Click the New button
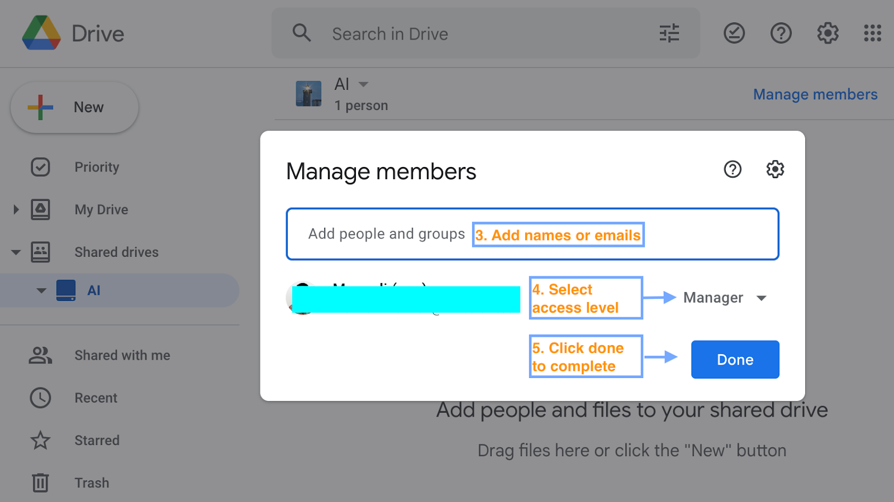This screenshot has width=894, height=502. [74, 107]
